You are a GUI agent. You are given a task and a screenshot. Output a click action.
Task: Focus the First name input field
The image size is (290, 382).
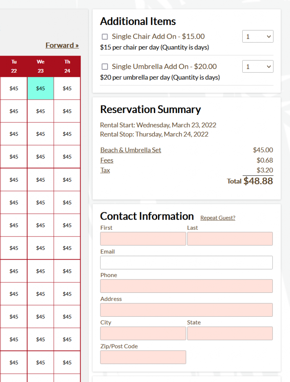(x=143, y=239)
